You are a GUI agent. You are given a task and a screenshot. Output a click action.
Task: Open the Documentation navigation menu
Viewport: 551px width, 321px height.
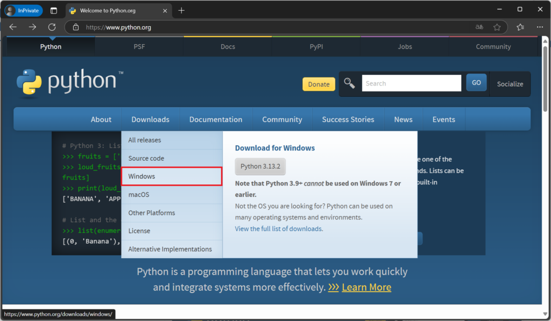216,119
